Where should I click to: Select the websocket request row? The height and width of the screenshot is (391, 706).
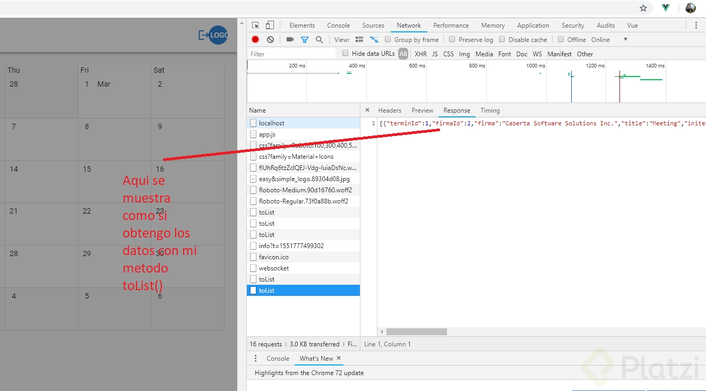pyautogui.click(x=304, y=268)
